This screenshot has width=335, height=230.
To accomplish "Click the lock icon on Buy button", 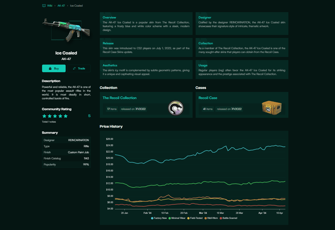I will [x=50, y=68].
